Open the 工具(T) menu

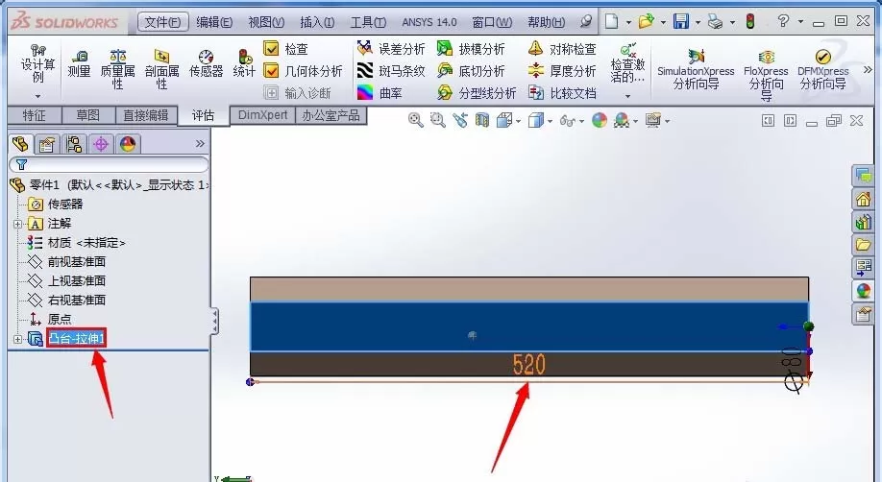[368, 22]
